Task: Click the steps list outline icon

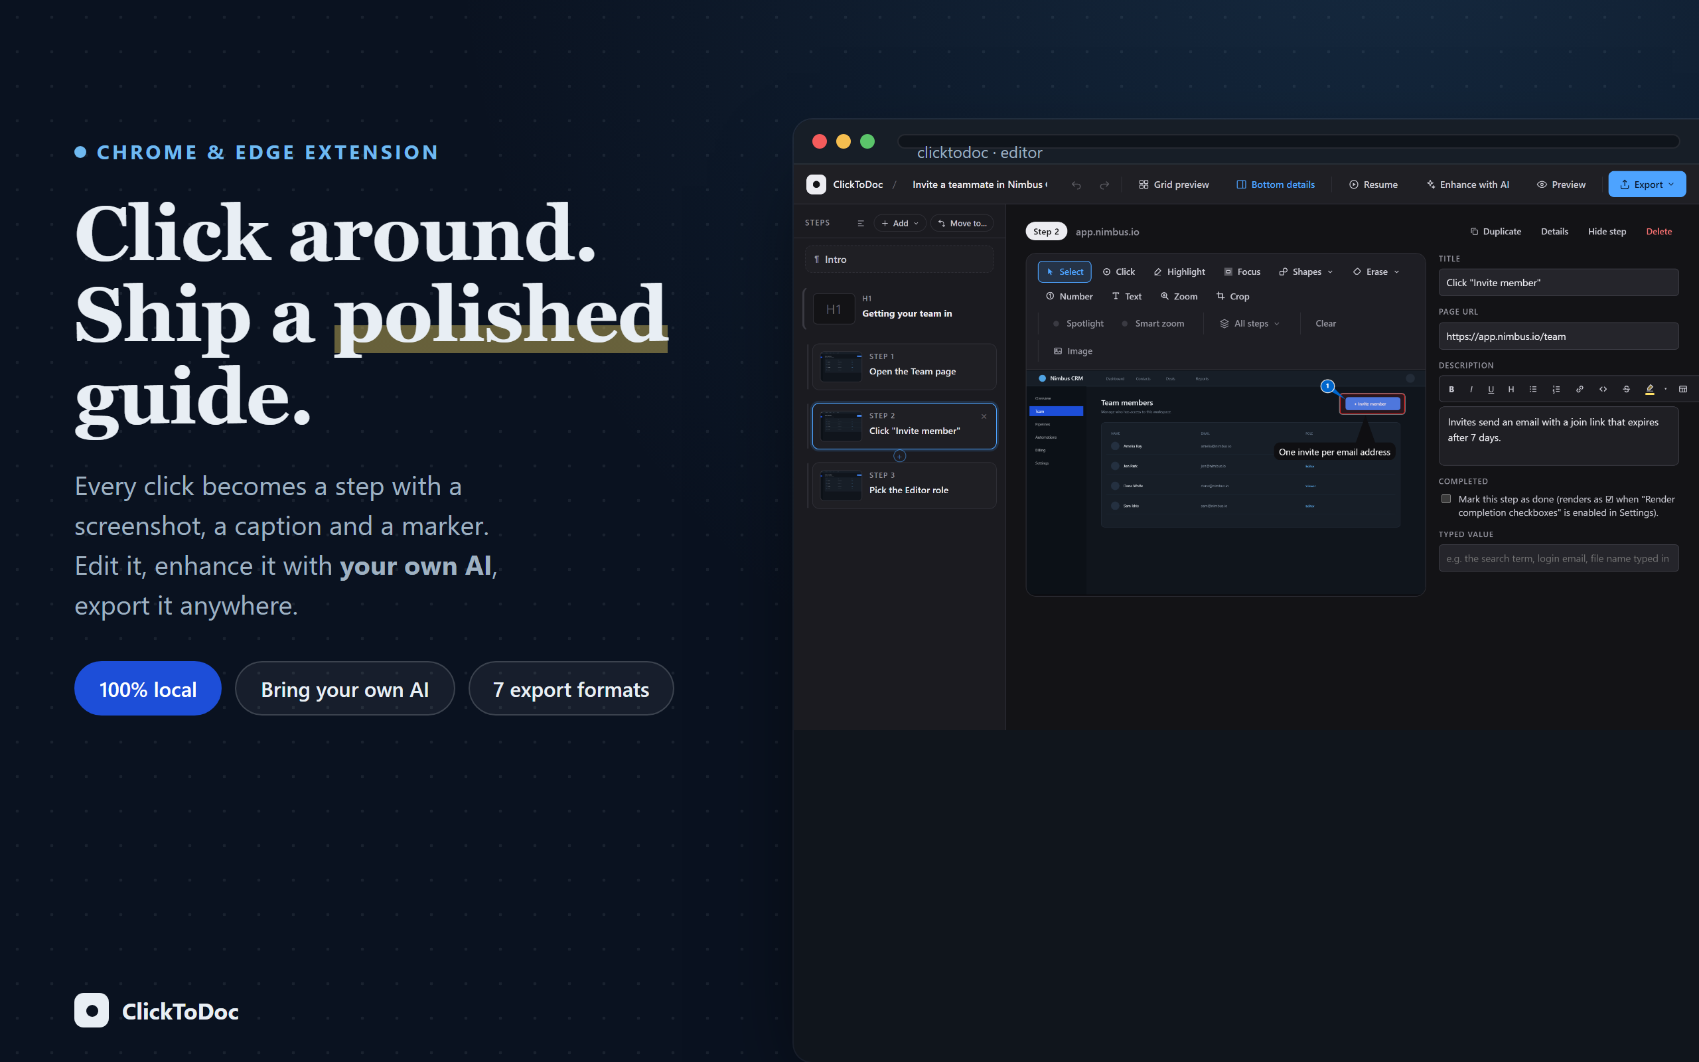Action: coord(860,224)
